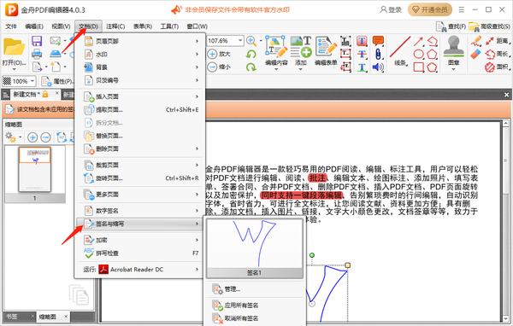Run 拼写检查 spell check
The image size is (513, 326).
[x=140, y=253]
